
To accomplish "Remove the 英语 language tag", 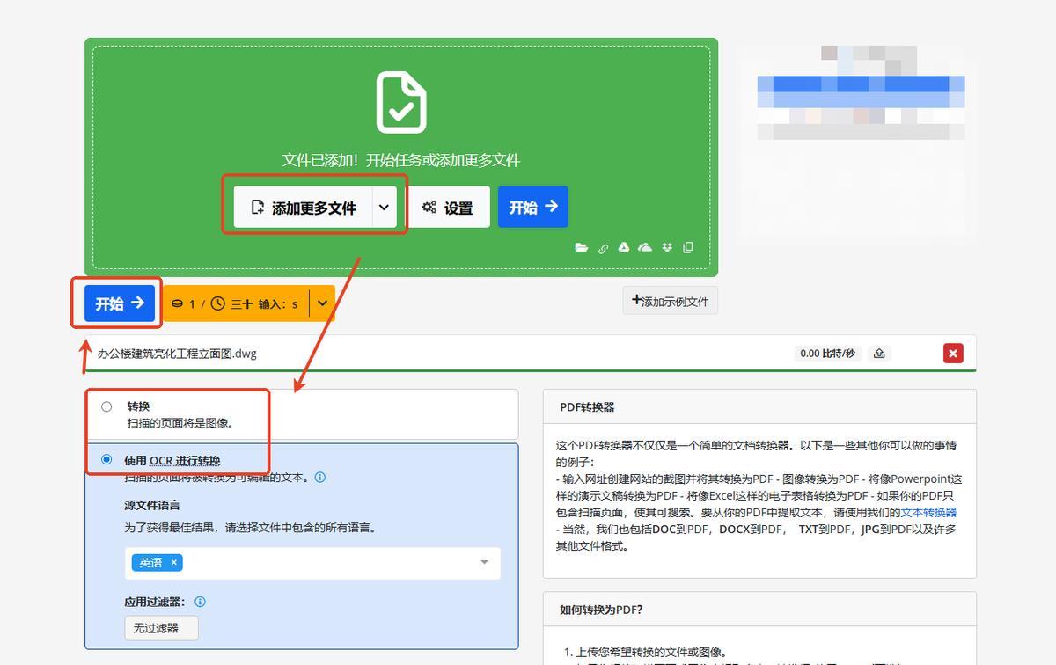I will tap(174, 563).
